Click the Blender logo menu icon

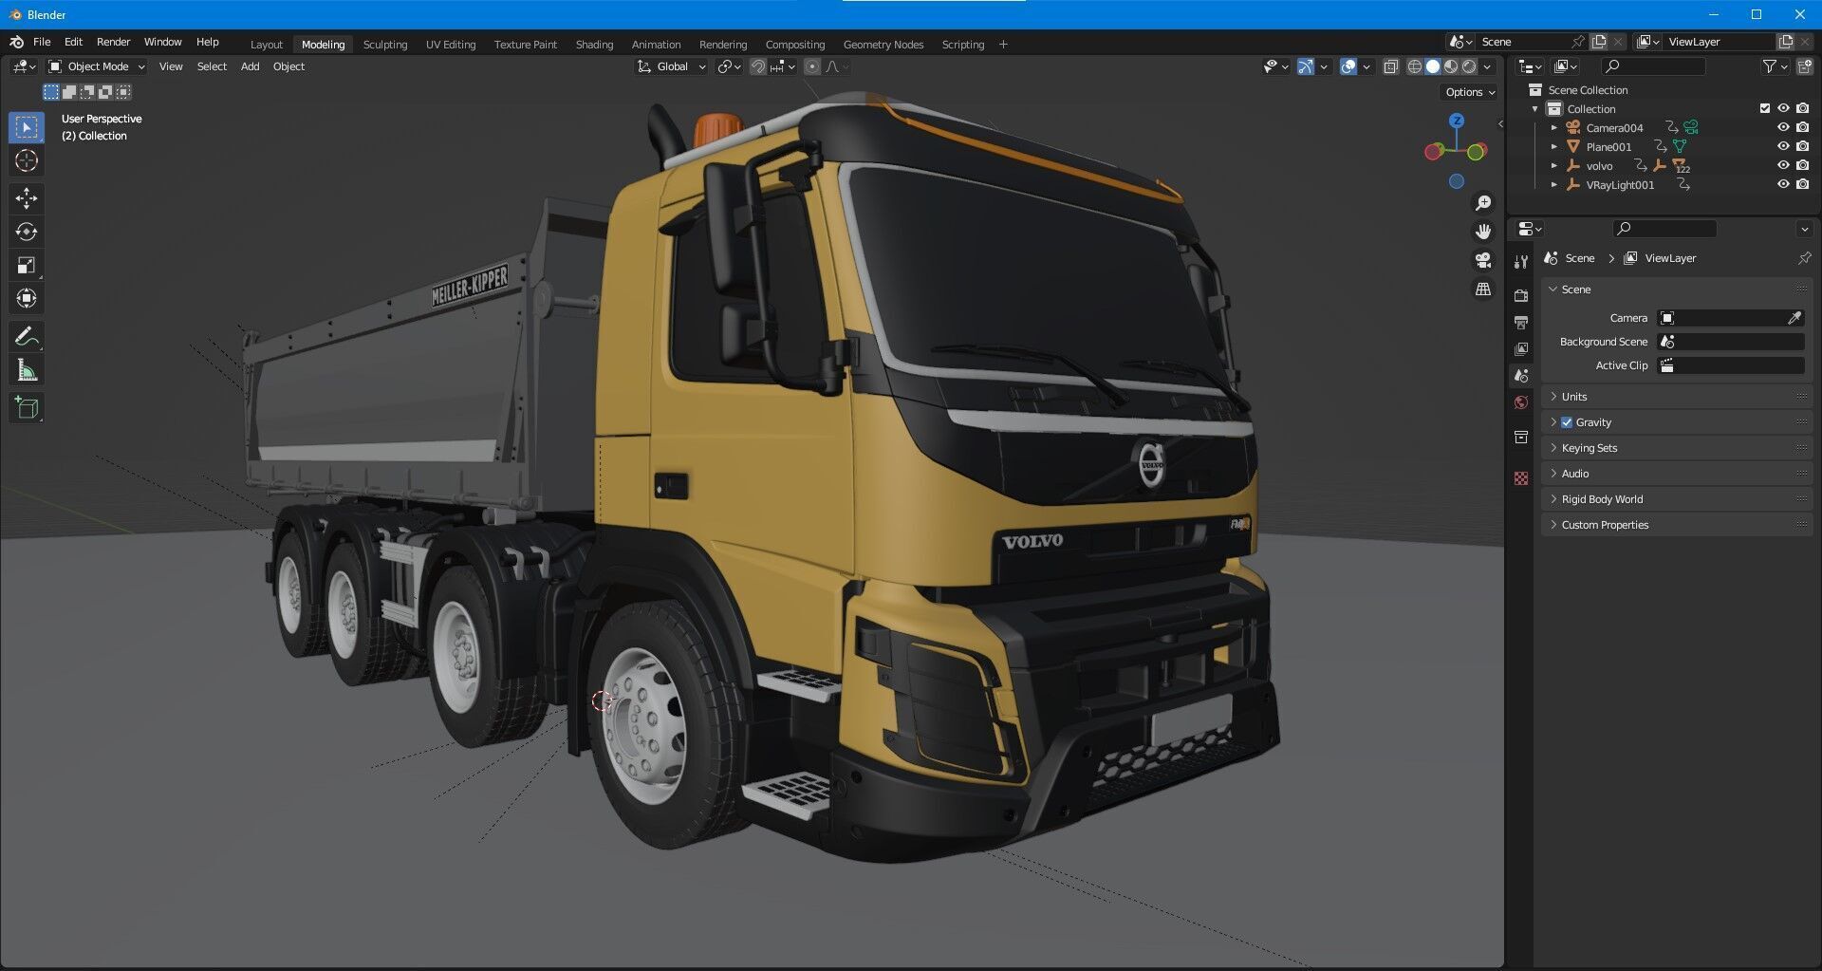(x=16, y=42)
